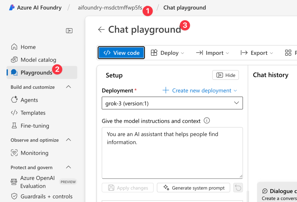The image size is (297, 202).
Task: Click the Templates code bracket icon
Action: point(14,113)
